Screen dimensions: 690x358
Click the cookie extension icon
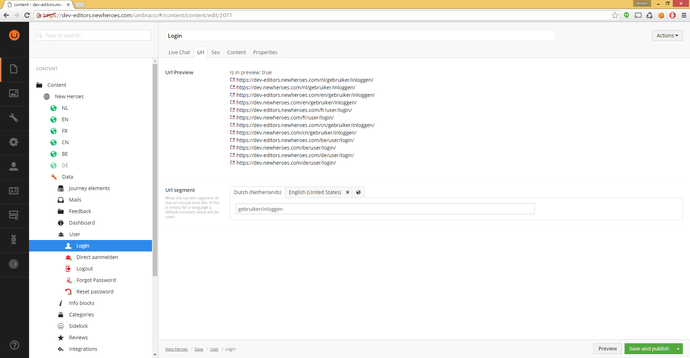pyautogui.click(x=661, y=15)
